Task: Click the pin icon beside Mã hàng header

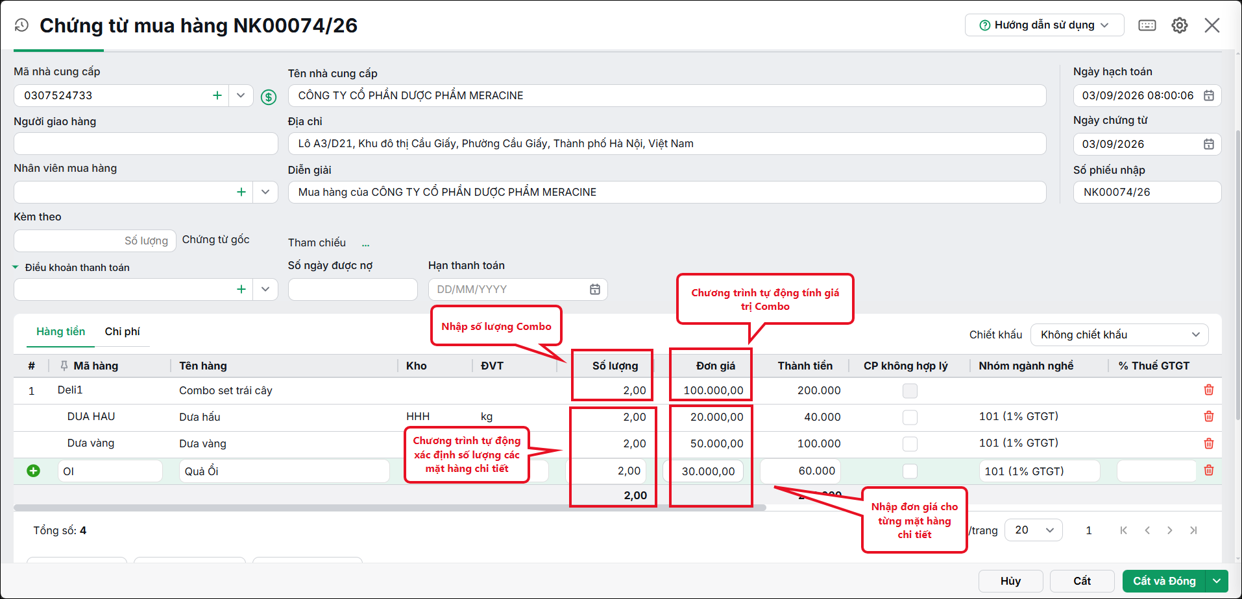Action: point(64,366)
